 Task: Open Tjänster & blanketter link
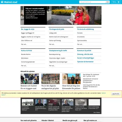(85, 62)
